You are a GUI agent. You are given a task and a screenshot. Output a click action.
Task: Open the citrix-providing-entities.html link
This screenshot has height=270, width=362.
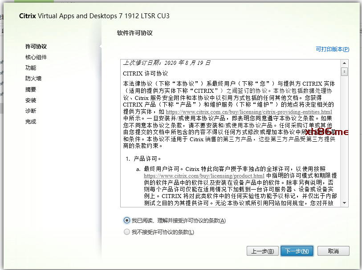click(x=249, y=112)
